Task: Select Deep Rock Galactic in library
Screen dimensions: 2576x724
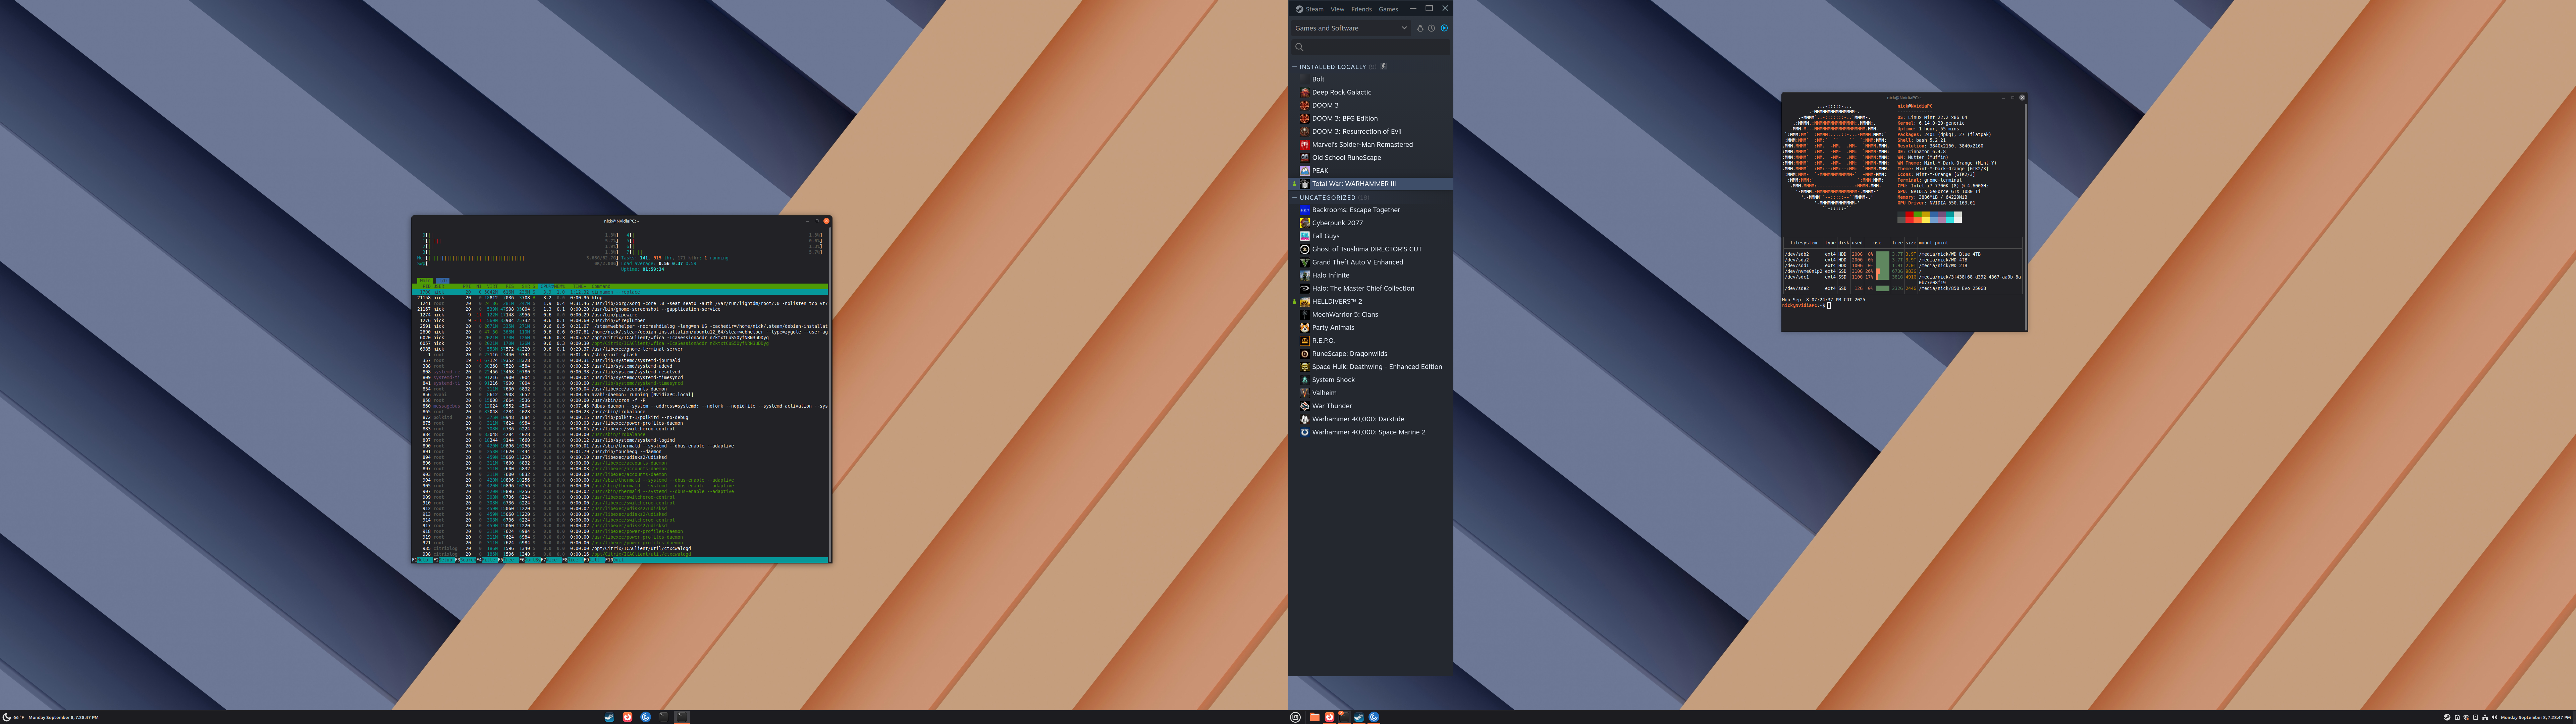Action: click(1341, 92)
